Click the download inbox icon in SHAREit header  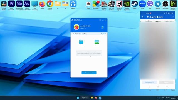[102, 27]
